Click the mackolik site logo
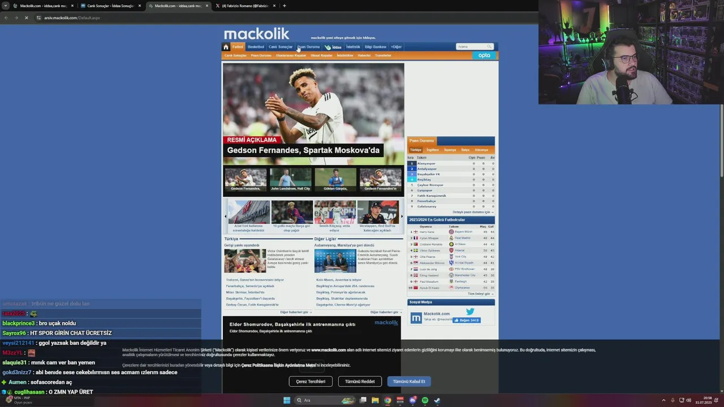The width and height of the screenshot is (724, 407). 256,34
